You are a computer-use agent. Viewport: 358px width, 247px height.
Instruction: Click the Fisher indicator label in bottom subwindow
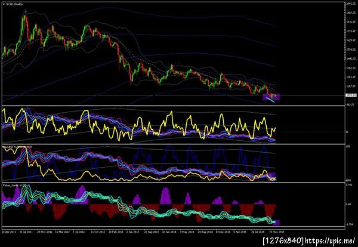click(x=14, y=186)
